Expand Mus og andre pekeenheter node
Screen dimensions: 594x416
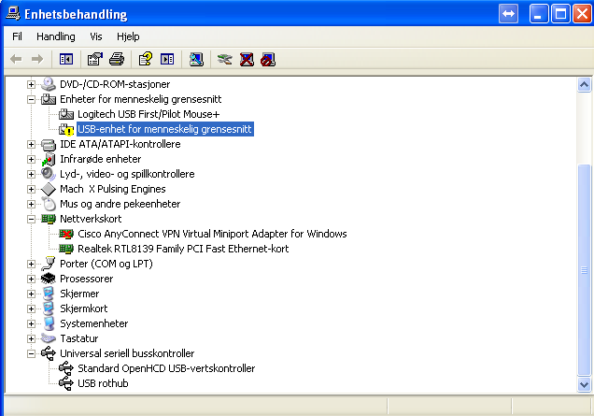(x=31, y=205)
